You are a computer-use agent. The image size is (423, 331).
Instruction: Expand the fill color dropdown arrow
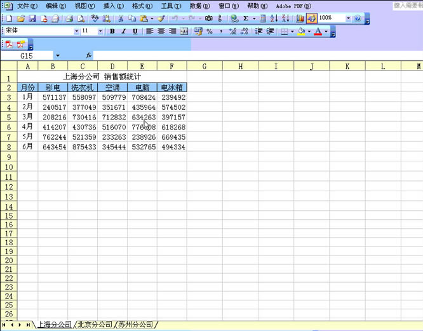click(x=309, y=32)
